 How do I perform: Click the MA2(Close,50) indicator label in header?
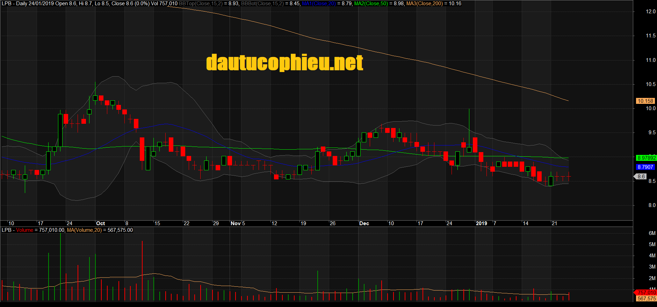[371, 3]
